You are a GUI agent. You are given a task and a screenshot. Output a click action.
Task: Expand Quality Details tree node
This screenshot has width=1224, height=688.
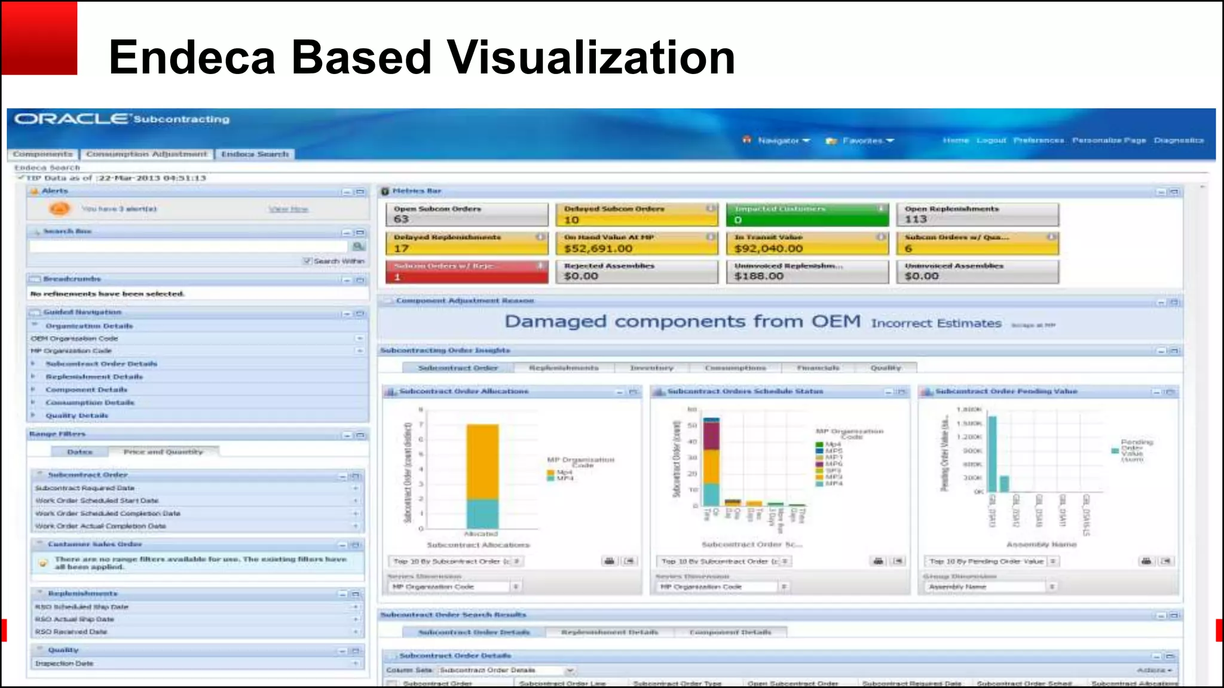point(33,415)
